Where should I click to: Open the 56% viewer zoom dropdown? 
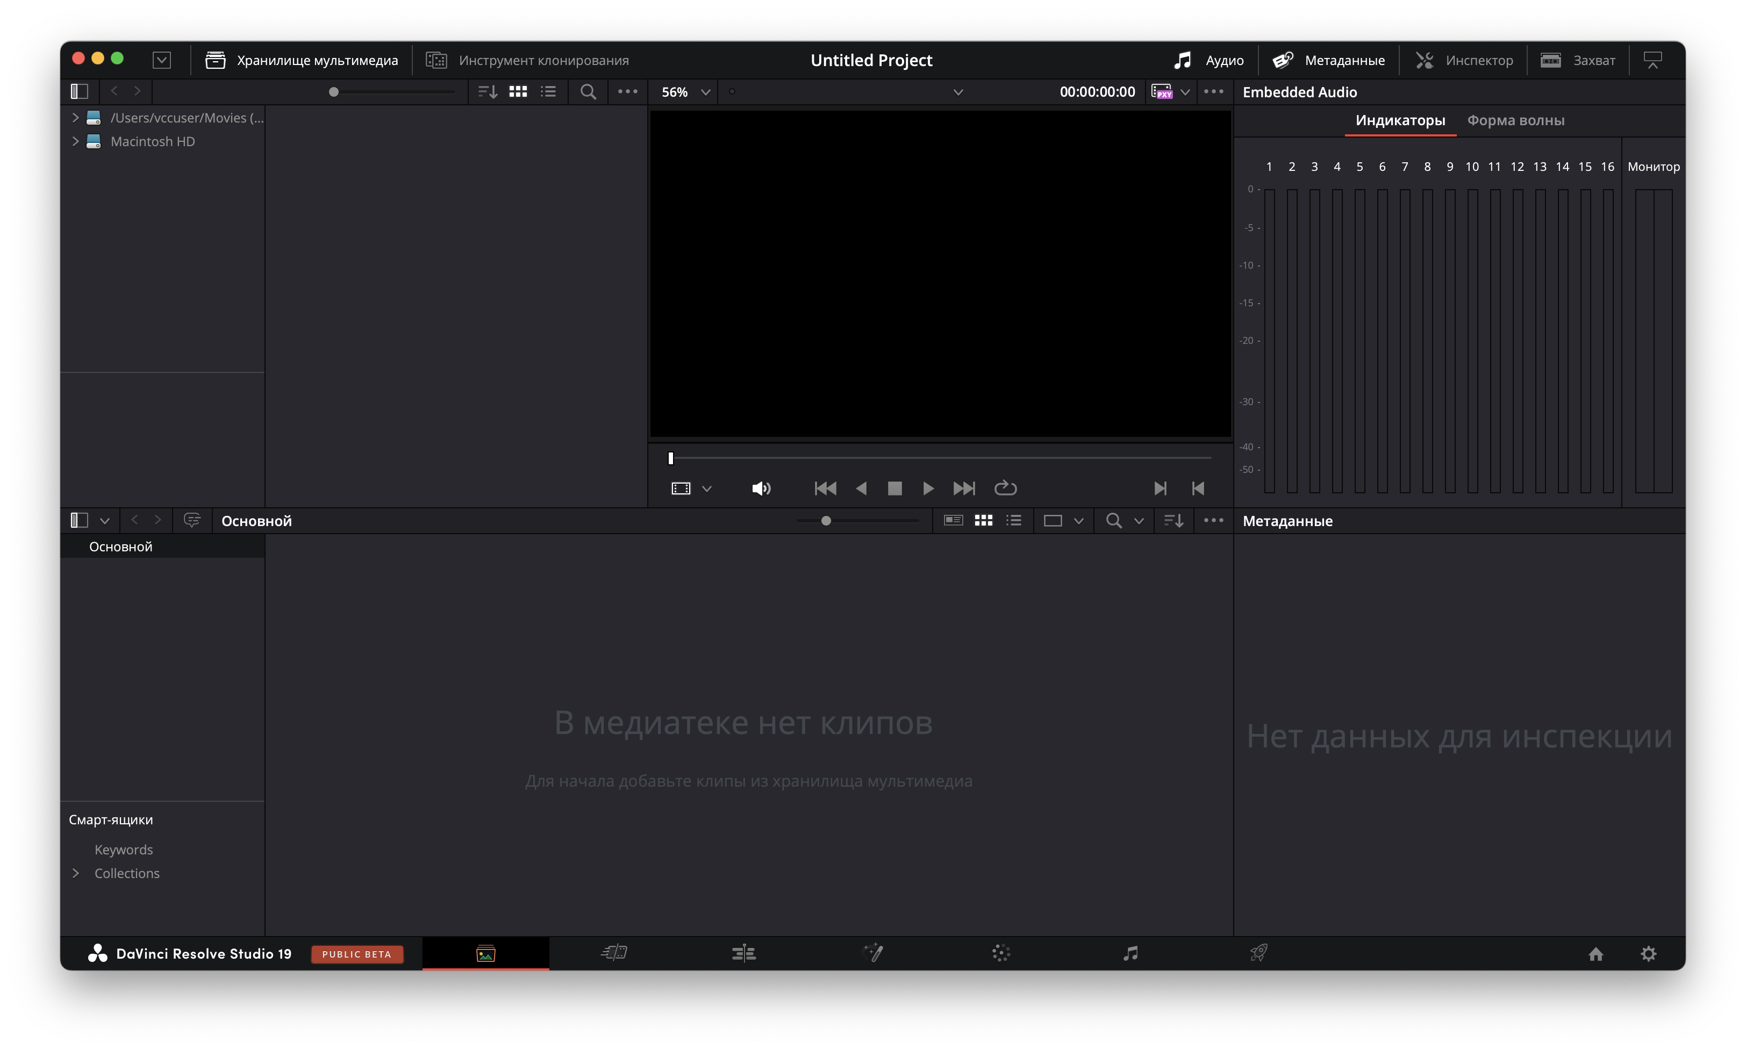click(685, 92)
